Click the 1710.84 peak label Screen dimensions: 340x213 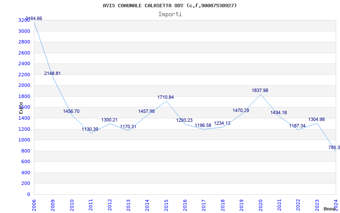(x=166, y=98)
